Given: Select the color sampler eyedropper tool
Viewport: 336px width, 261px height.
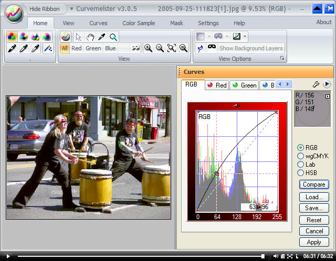Looking at the screenshot, I should click(x=101, y=37).
